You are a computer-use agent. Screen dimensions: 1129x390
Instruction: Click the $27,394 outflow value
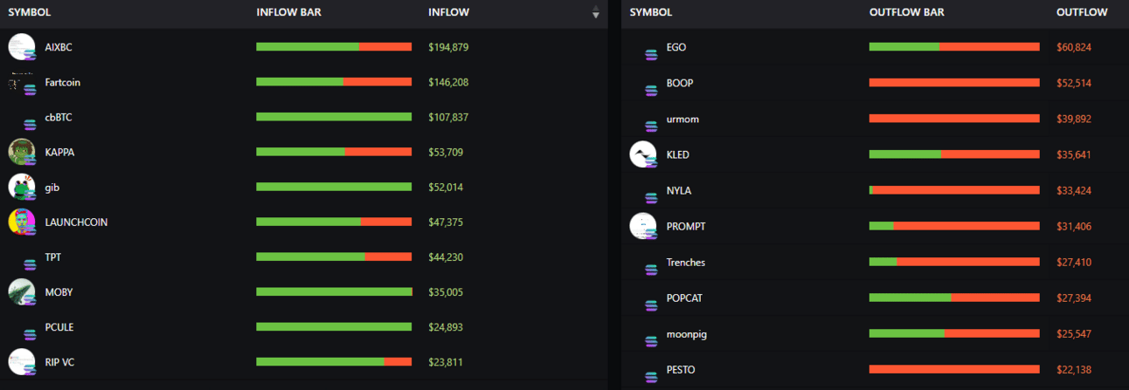[1074, 298]
